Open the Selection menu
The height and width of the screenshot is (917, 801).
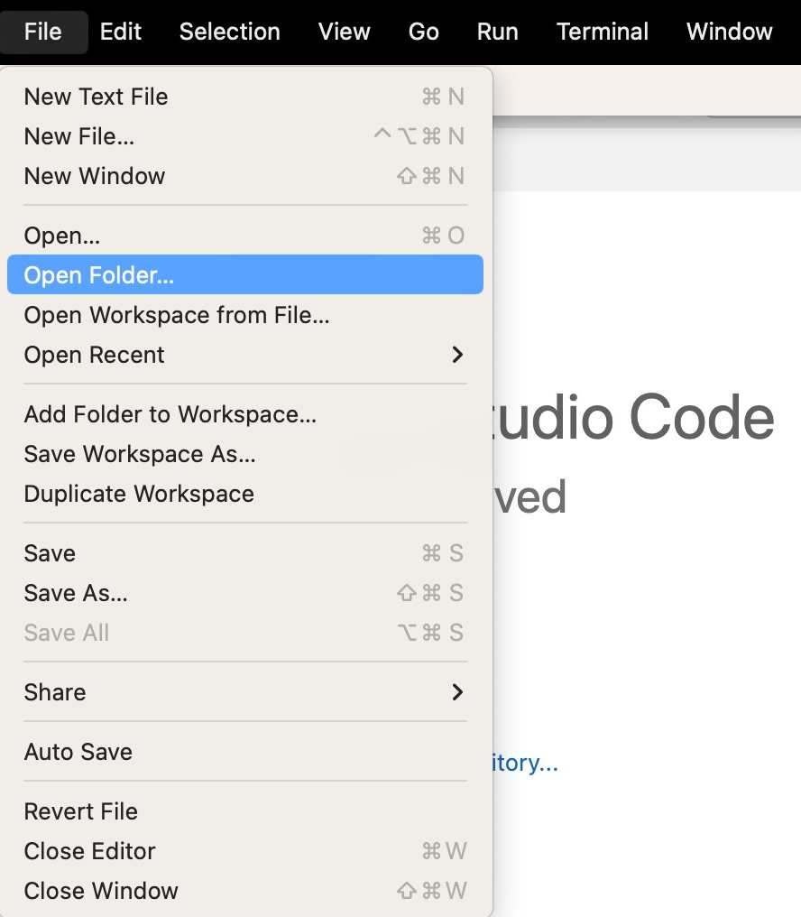pos(229,32)
